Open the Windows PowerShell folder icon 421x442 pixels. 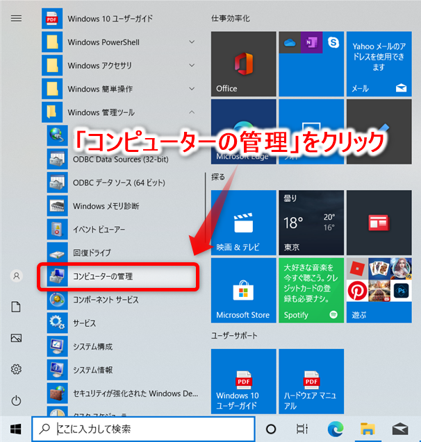click(x=52, y=42)
